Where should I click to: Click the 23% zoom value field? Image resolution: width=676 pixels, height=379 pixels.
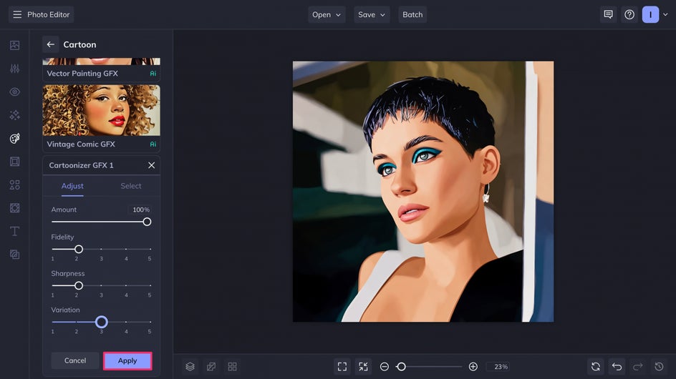499,367
